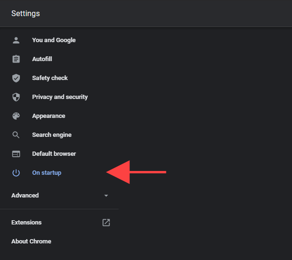
Task: Expand the Advanced section arrow
Action: (106, 196)
